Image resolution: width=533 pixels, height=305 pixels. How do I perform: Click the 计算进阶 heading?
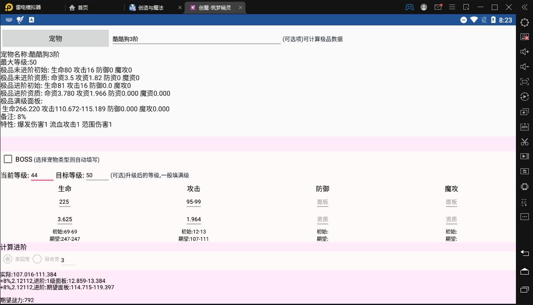click(14, 247)
